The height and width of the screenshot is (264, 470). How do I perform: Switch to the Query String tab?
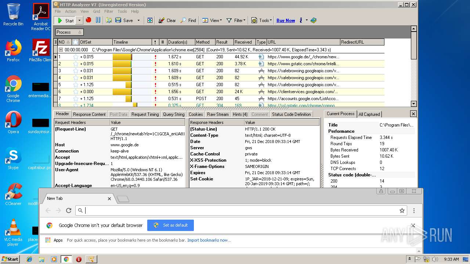(x=174, y=114)
